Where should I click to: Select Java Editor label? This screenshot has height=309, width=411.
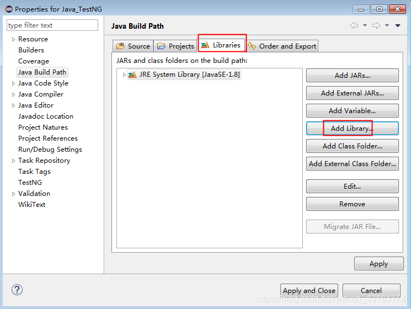tap(36, 105)
